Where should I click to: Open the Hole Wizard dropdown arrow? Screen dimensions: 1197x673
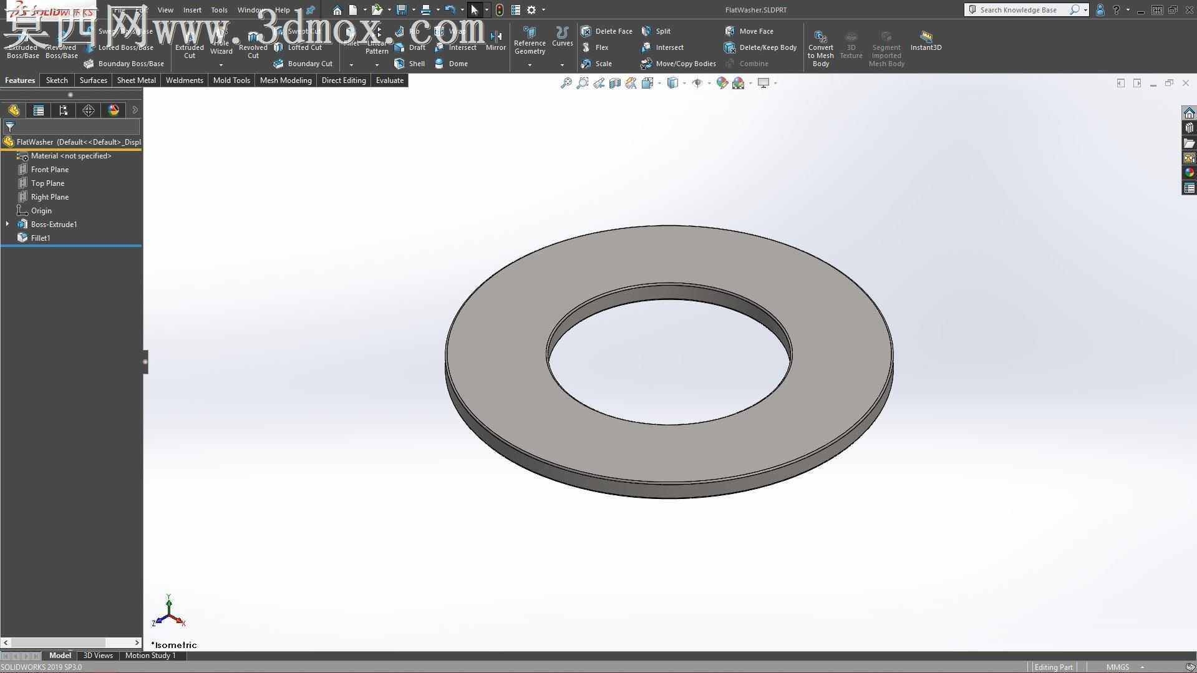(x=221, y=65)
